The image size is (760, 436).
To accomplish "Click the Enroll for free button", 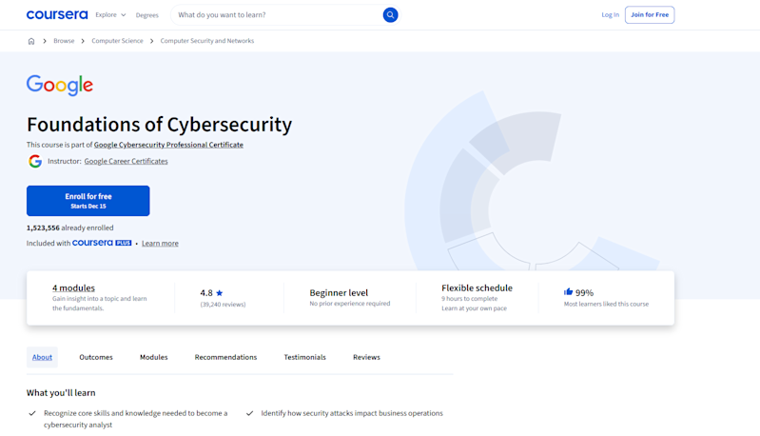I will (88, 201).
